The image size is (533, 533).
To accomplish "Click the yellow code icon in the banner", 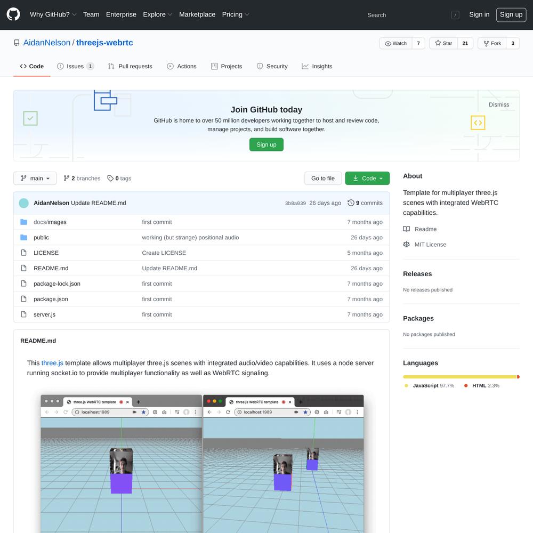I will coord(478,123).
